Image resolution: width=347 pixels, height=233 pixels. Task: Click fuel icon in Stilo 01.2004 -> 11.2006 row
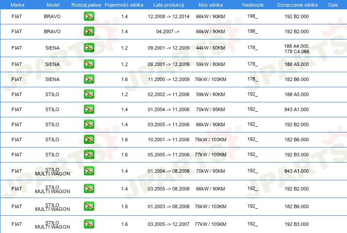89,109
